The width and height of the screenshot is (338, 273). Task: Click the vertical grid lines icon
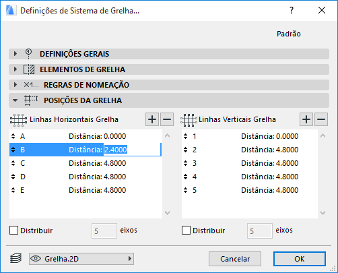(189, 120)
